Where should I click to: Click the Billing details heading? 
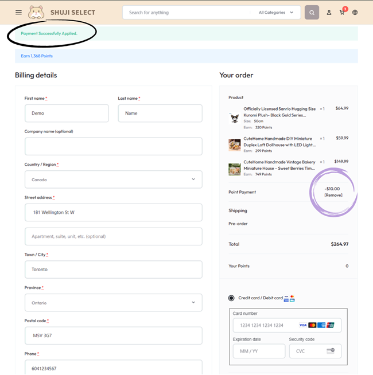tap(36, 75)
